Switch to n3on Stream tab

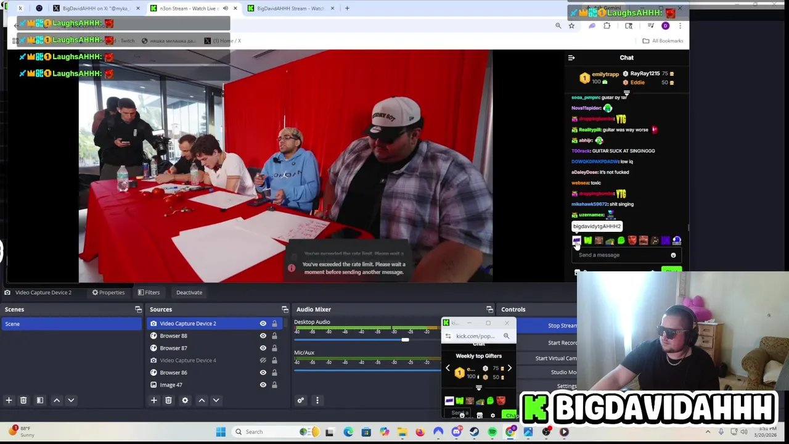click(x=194, y=9)
